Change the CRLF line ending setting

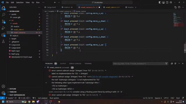tap(172, 98)
